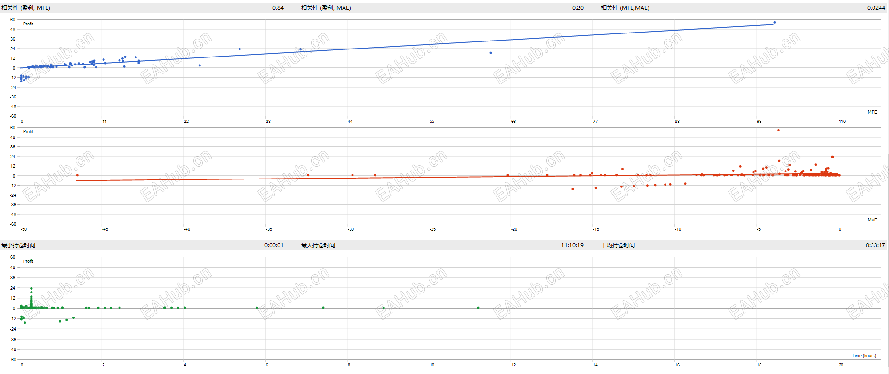Select the 平均持仓时间 label
The width and height of the screenshot is (889, 374).
(618, 245)
